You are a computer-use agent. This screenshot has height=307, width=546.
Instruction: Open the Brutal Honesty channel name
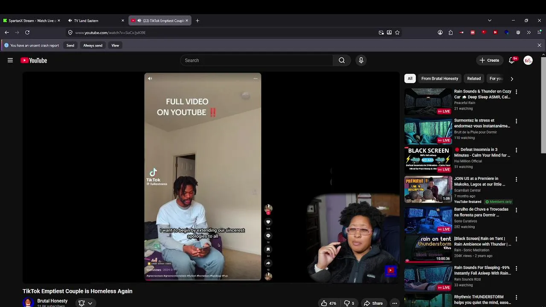click(52, 301)
